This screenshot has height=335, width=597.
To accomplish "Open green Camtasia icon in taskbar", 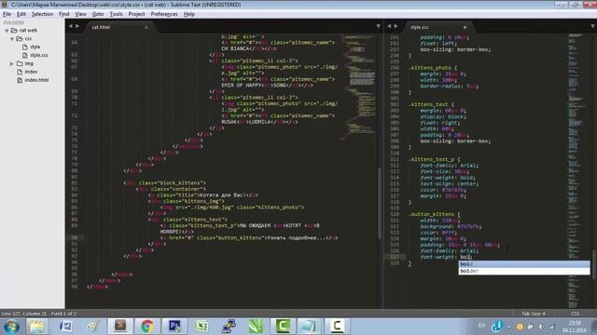I will point(283,327).
